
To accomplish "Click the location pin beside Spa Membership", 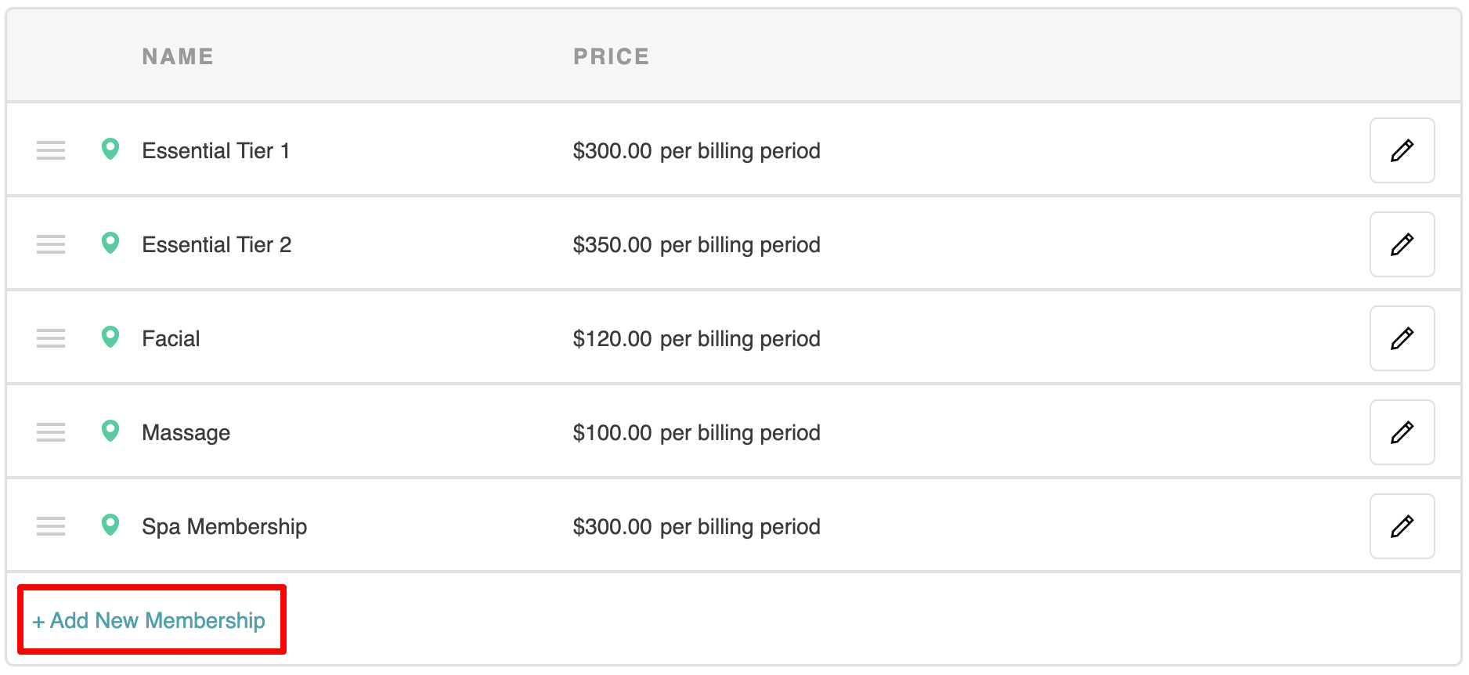I will (x=110, y=525).
